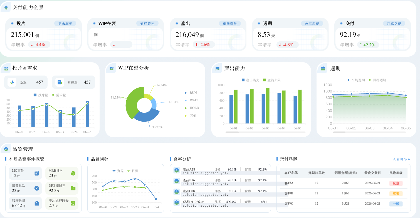Click the 訂單兌現 tag on 交付 card
Viewport: 420px width, 218px height.
394,24
